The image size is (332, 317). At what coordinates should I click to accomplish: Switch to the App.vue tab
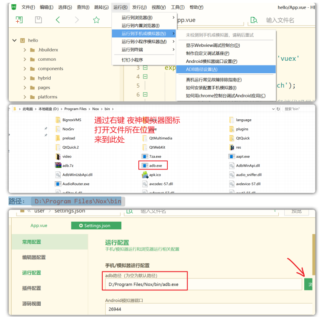[x=39, y=225]
